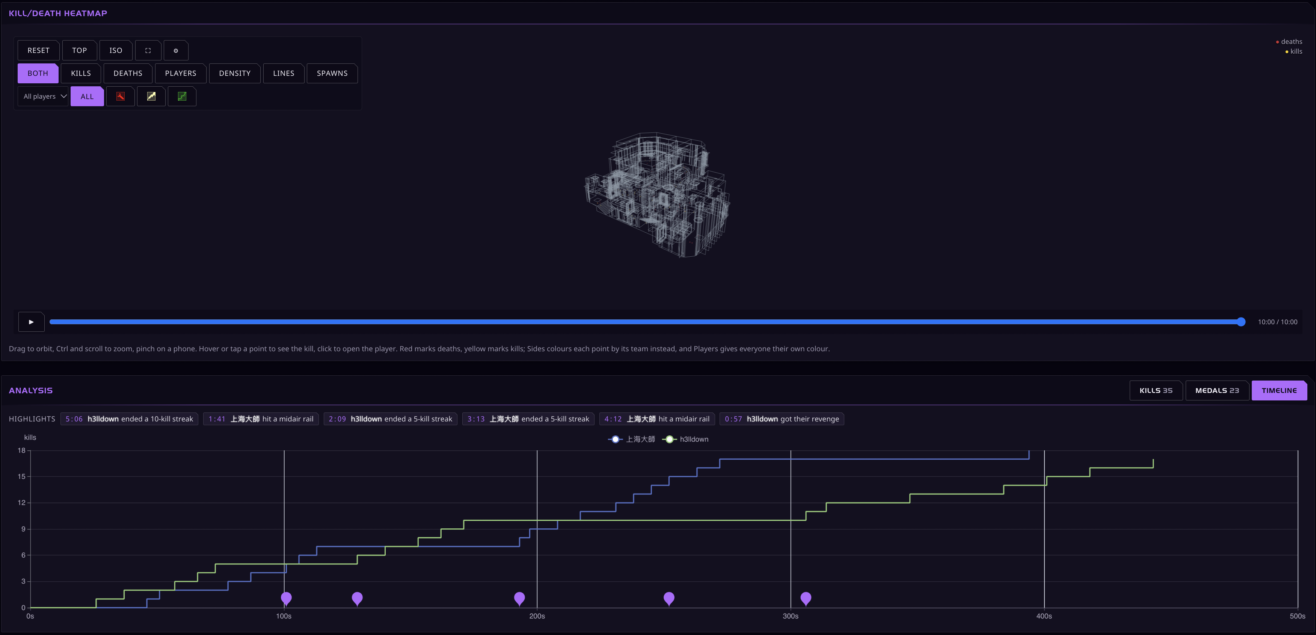Open the MEDALS 23 tab
The image size is (1316, 635).
click(1217, 390)
